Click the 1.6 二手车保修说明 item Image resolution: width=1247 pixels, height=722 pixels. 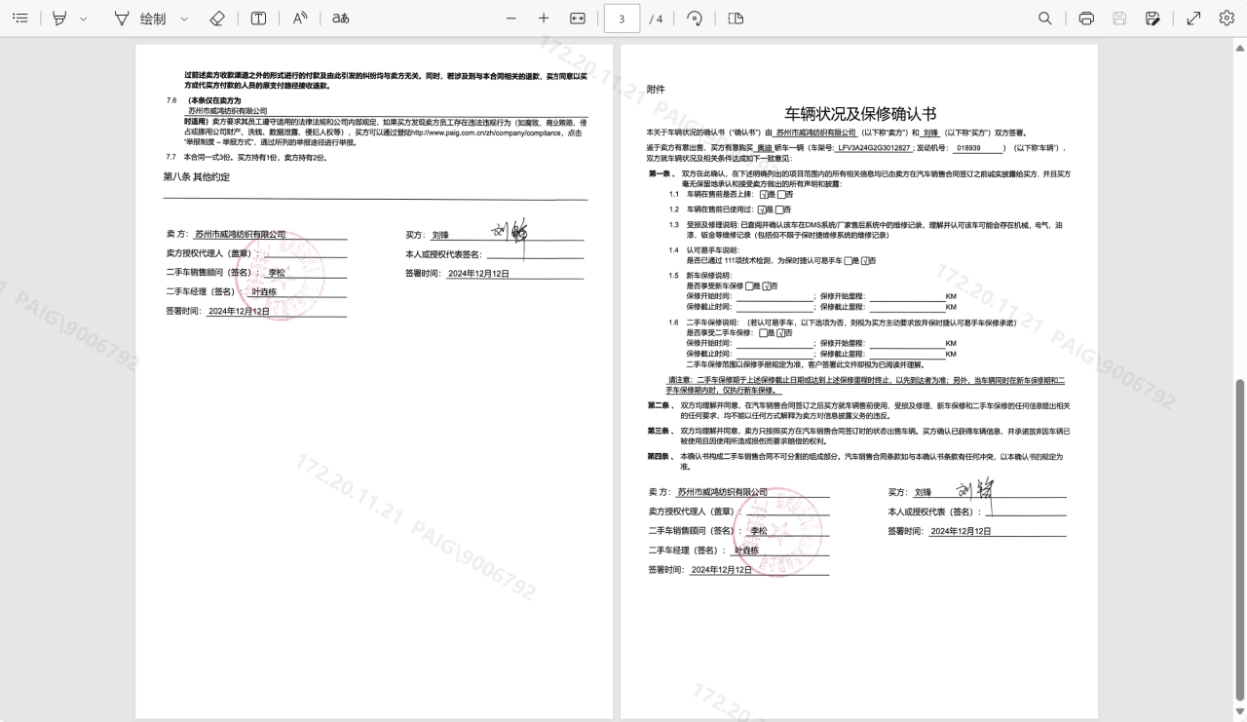click(x=842, y=322)
